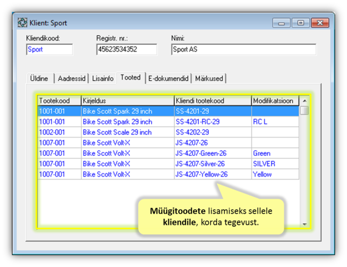
Task: Click the RC L modification cell
Action: tap(275, 122)
